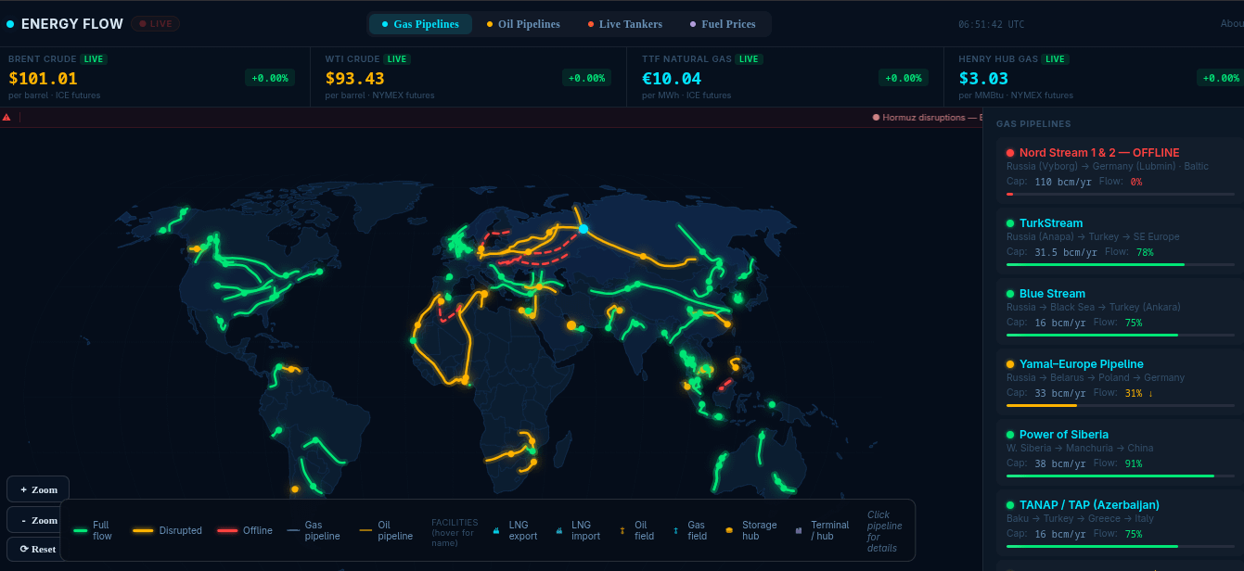This screenshot has height=571, width=1244.
Task: Click the Gas field legend icon
Action: tap(675, 530)
